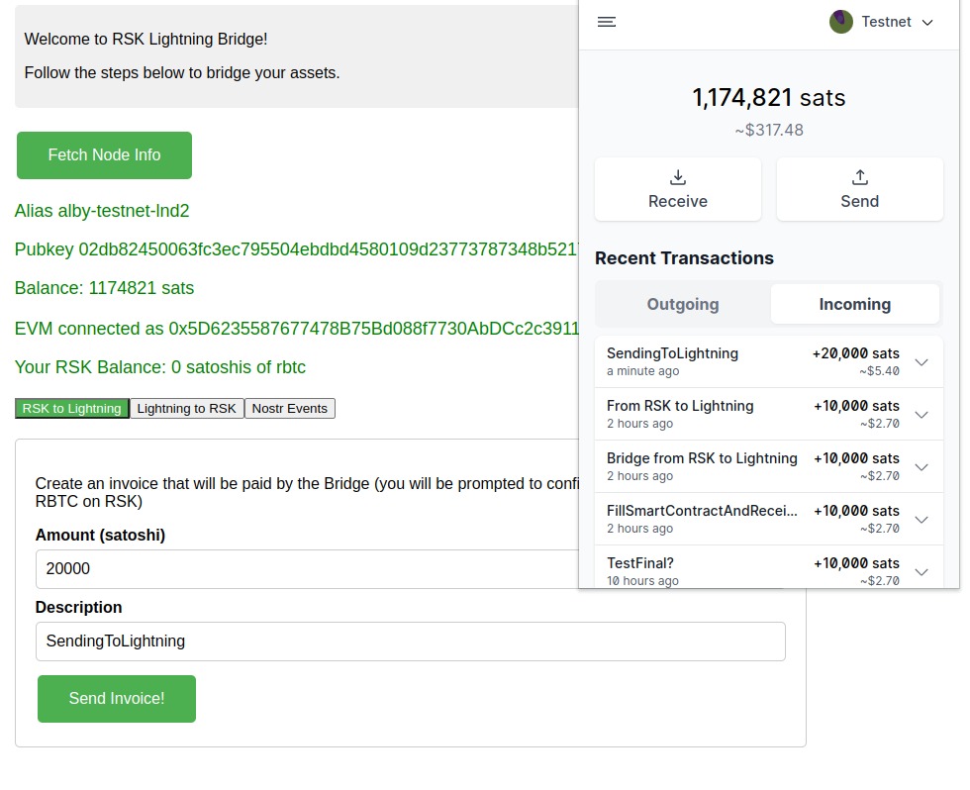The height and width of the screenshot is (790, 970).
Task: Expand the TestFinal? transaction
Action: point(921,571)
